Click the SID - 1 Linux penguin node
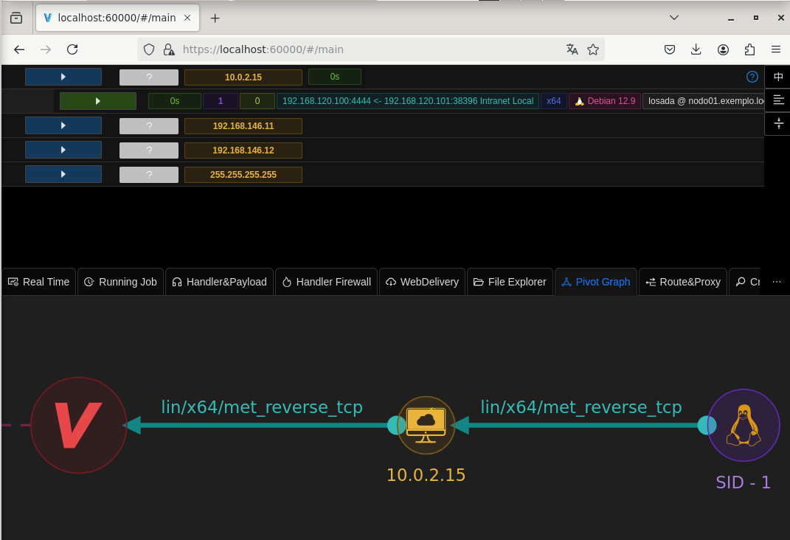The image size is (790, 540). [x=744, y=425]
